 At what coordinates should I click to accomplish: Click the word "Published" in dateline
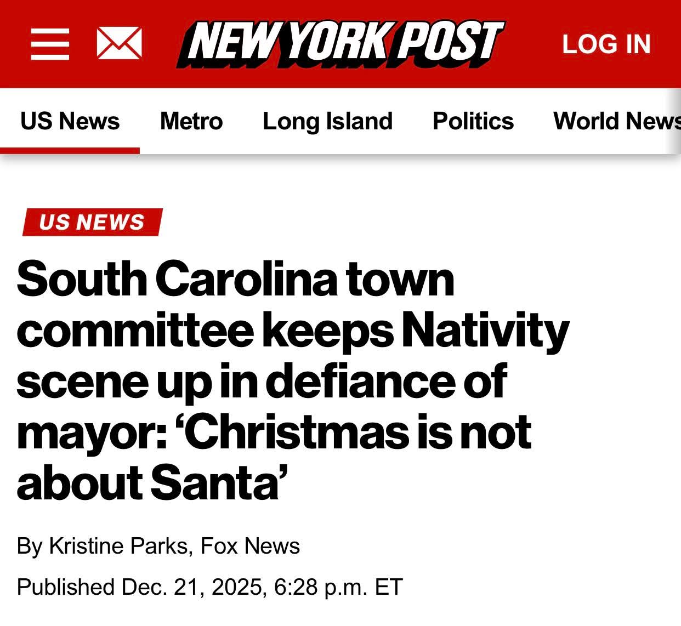[x=66, y=587]
